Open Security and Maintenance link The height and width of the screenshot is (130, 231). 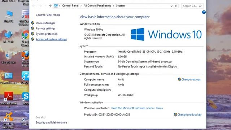(51, 122)
